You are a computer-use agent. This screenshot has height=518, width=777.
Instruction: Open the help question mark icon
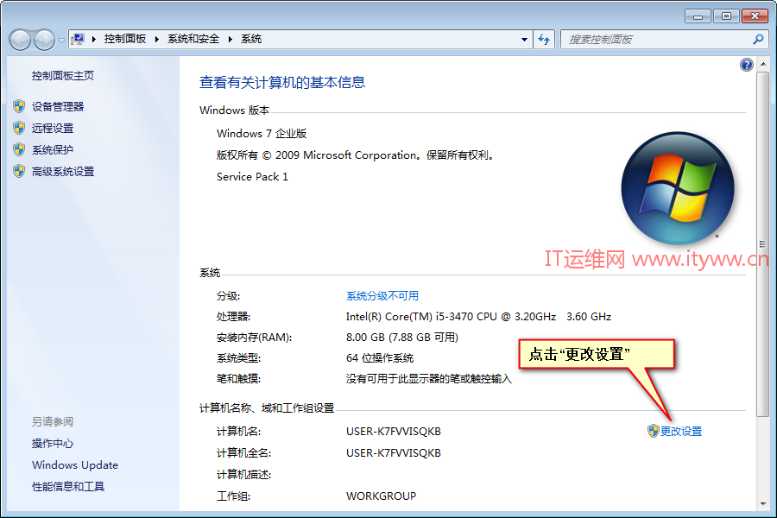(746, 65)
